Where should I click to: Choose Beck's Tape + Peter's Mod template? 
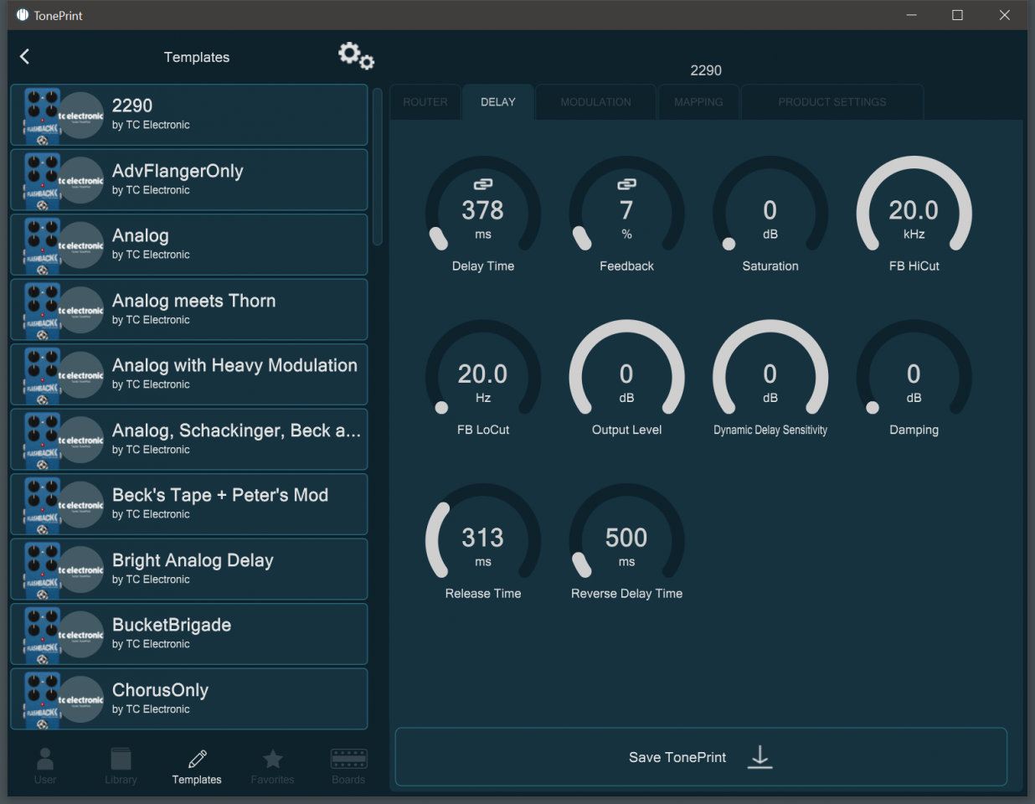tap(189, 504)
